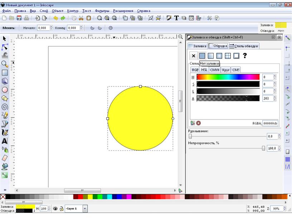This screenshot has height=219, width=292.
Task: Choose Swatch paint button
Action: pyautogui.click(x=236, y=56)
